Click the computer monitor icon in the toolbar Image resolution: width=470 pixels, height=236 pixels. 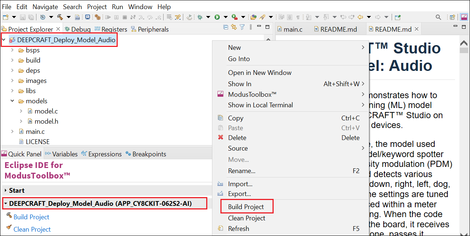(x=88, y=17)
